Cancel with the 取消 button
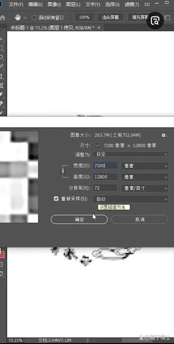 [140, 219]
